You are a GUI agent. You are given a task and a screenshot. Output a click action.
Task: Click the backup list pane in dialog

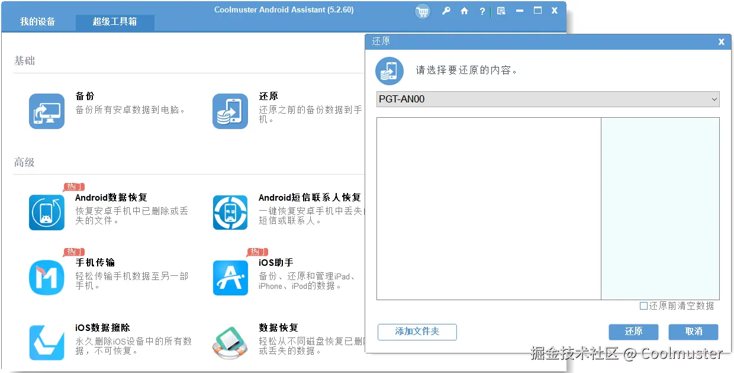pyautogui.click(x=489, y=208)
